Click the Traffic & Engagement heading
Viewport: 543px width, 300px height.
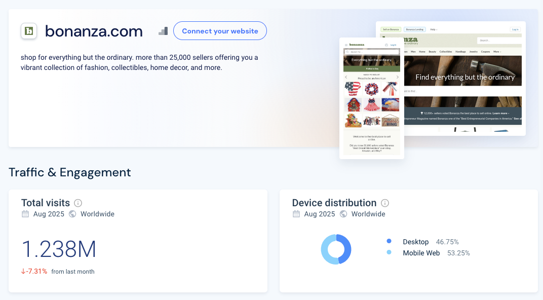click(69, 172)
